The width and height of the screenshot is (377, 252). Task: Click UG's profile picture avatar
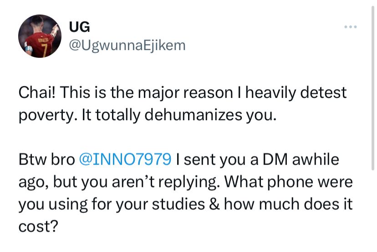click(40, 36)
